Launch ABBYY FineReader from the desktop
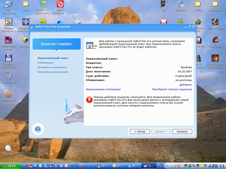The width and height of the screenshot is (226, 169). pos(60,7)
